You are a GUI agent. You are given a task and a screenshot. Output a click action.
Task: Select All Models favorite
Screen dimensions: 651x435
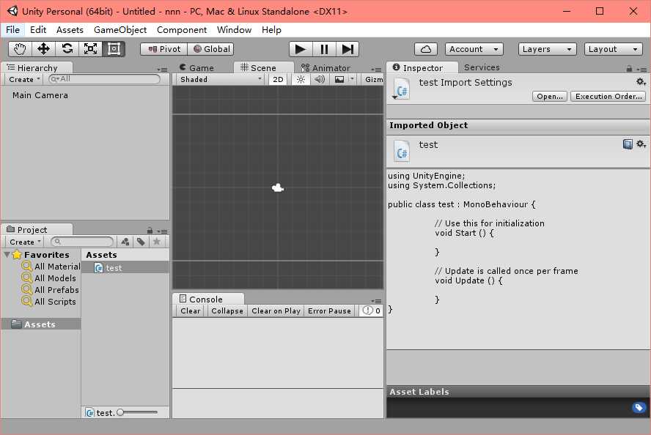(x=49, y=278)
